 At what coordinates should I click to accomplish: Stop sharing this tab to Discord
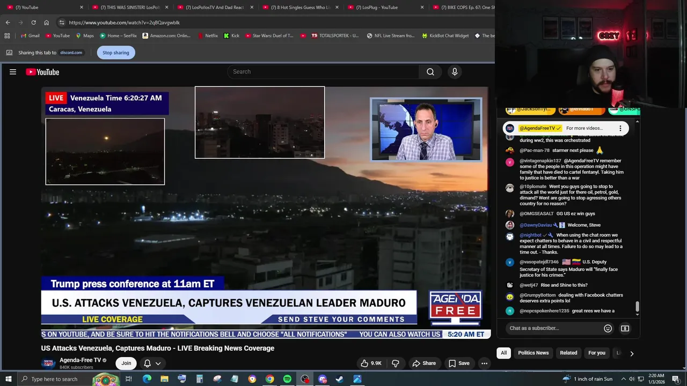click(x=116, y=53)
